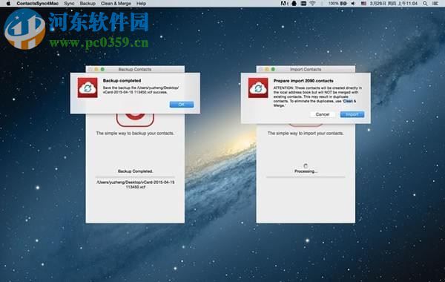The height and width of the screenshot is (282, 445).
Task: Click the cloud sync icon in Prepare import dialog
Action: [x=258, y=88]
